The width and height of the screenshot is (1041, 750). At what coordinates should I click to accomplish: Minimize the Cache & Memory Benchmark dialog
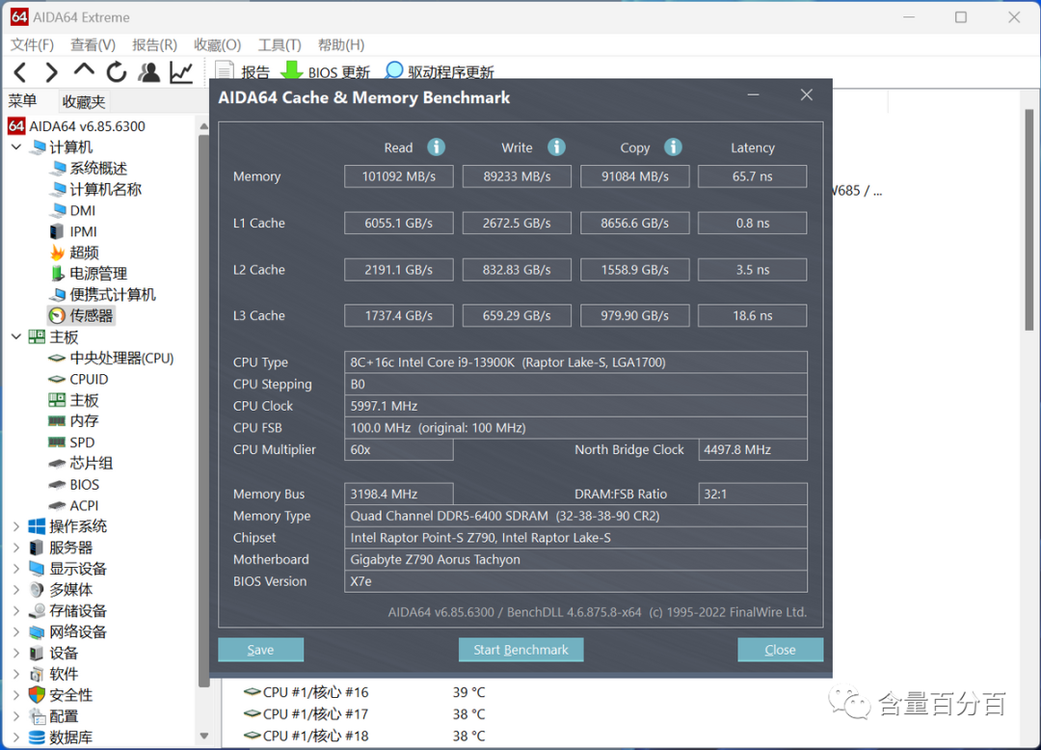[x=753, y=94]
